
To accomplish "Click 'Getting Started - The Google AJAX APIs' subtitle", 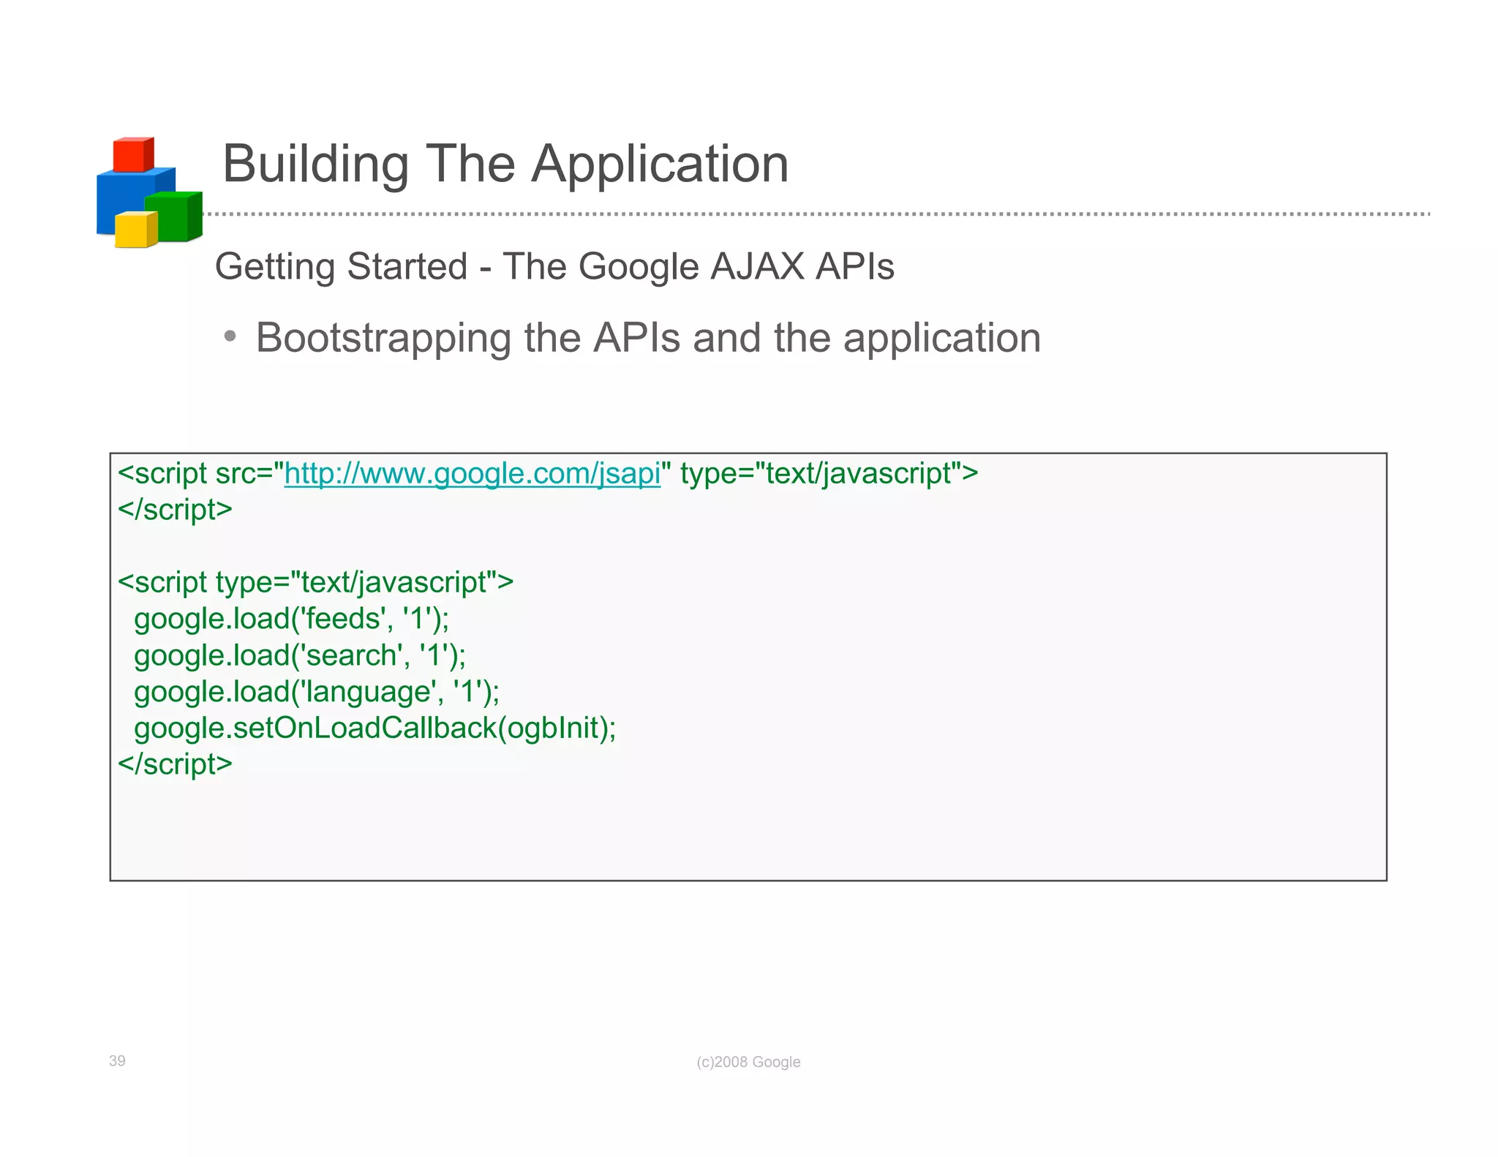I will 554,266.
